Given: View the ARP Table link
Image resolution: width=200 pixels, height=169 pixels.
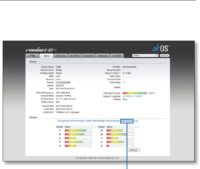Looking at the screenshot, I should click(x=92, y=121).
